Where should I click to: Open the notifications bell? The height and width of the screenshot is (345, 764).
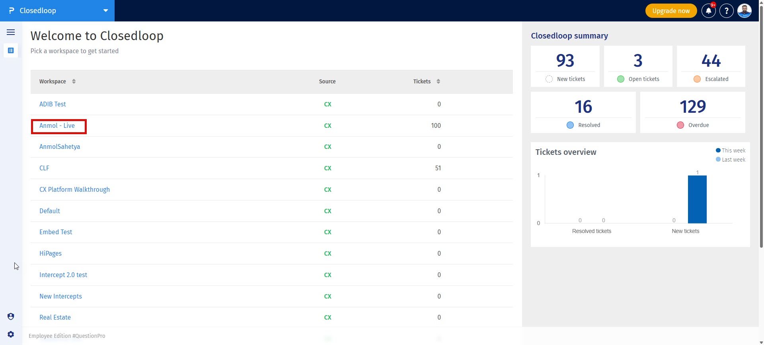click(x=709, y=11)
